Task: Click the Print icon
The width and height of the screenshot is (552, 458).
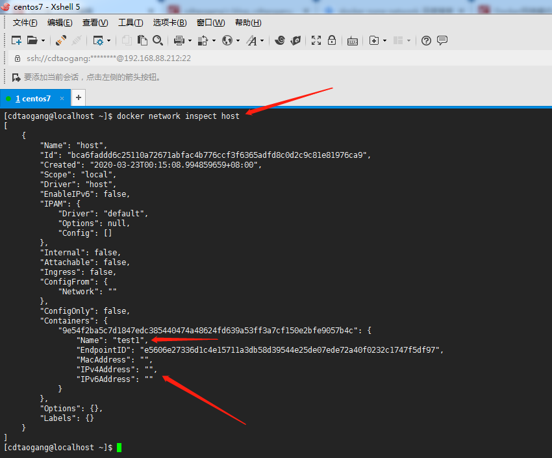Action: point(179,41)
